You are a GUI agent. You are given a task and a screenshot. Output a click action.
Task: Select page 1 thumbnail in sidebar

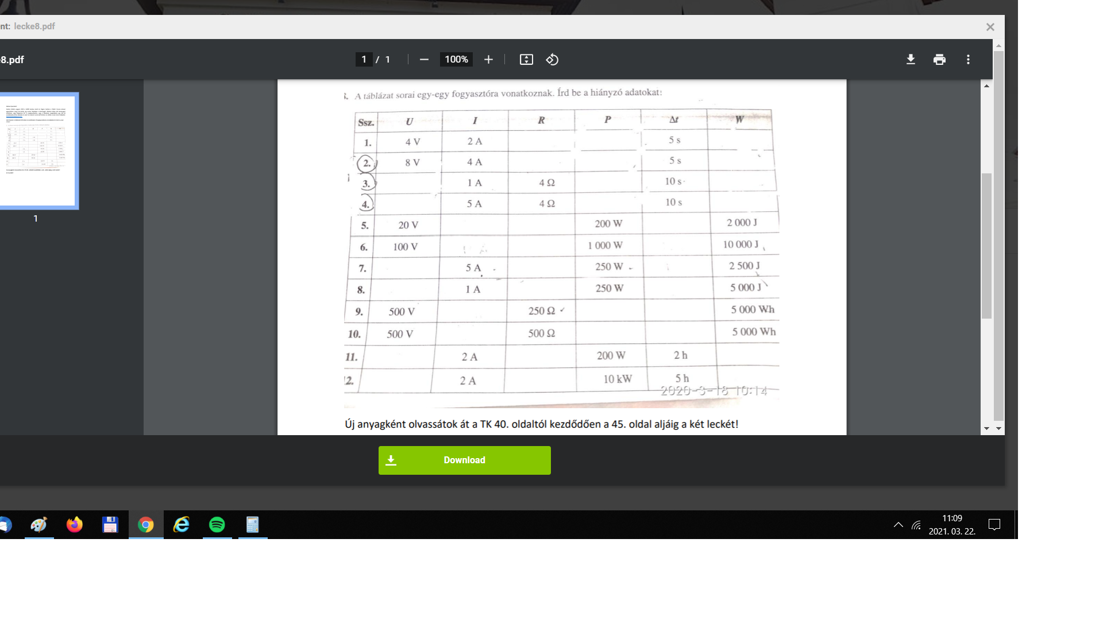38,151
